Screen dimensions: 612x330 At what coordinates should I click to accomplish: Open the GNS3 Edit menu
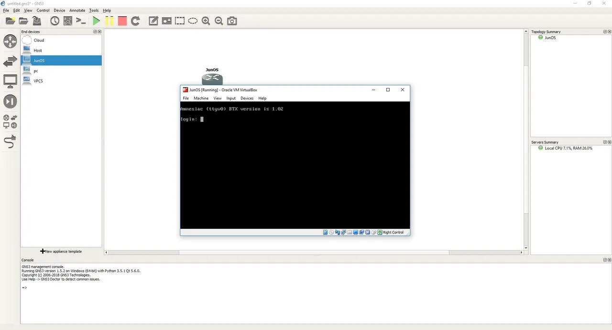tap(17, 10)
